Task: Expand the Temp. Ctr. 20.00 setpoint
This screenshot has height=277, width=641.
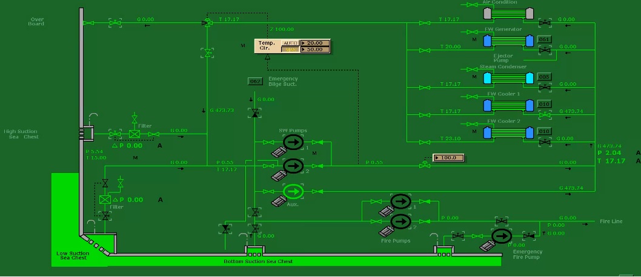Action: (315, 43)
